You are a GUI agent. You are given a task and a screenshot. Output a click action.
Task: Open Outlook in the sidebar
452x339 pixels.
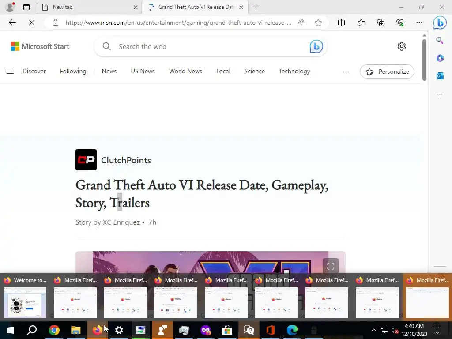440,76
